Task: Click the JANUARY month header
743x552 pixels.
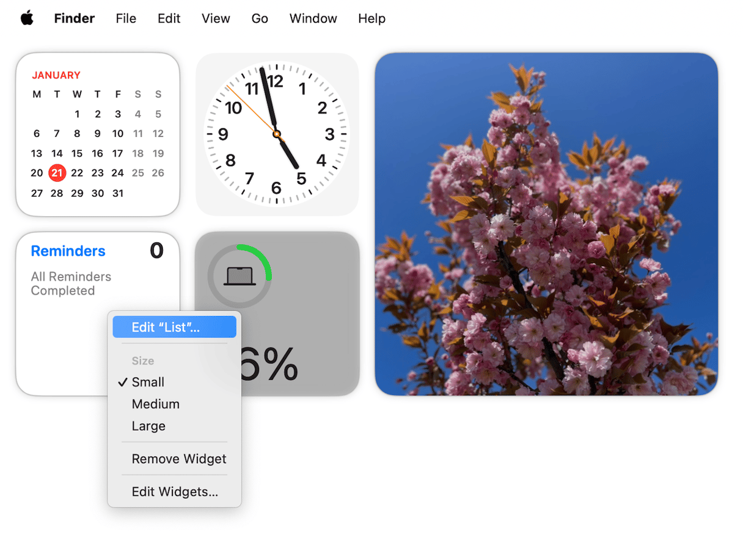Action: [56, 75]
